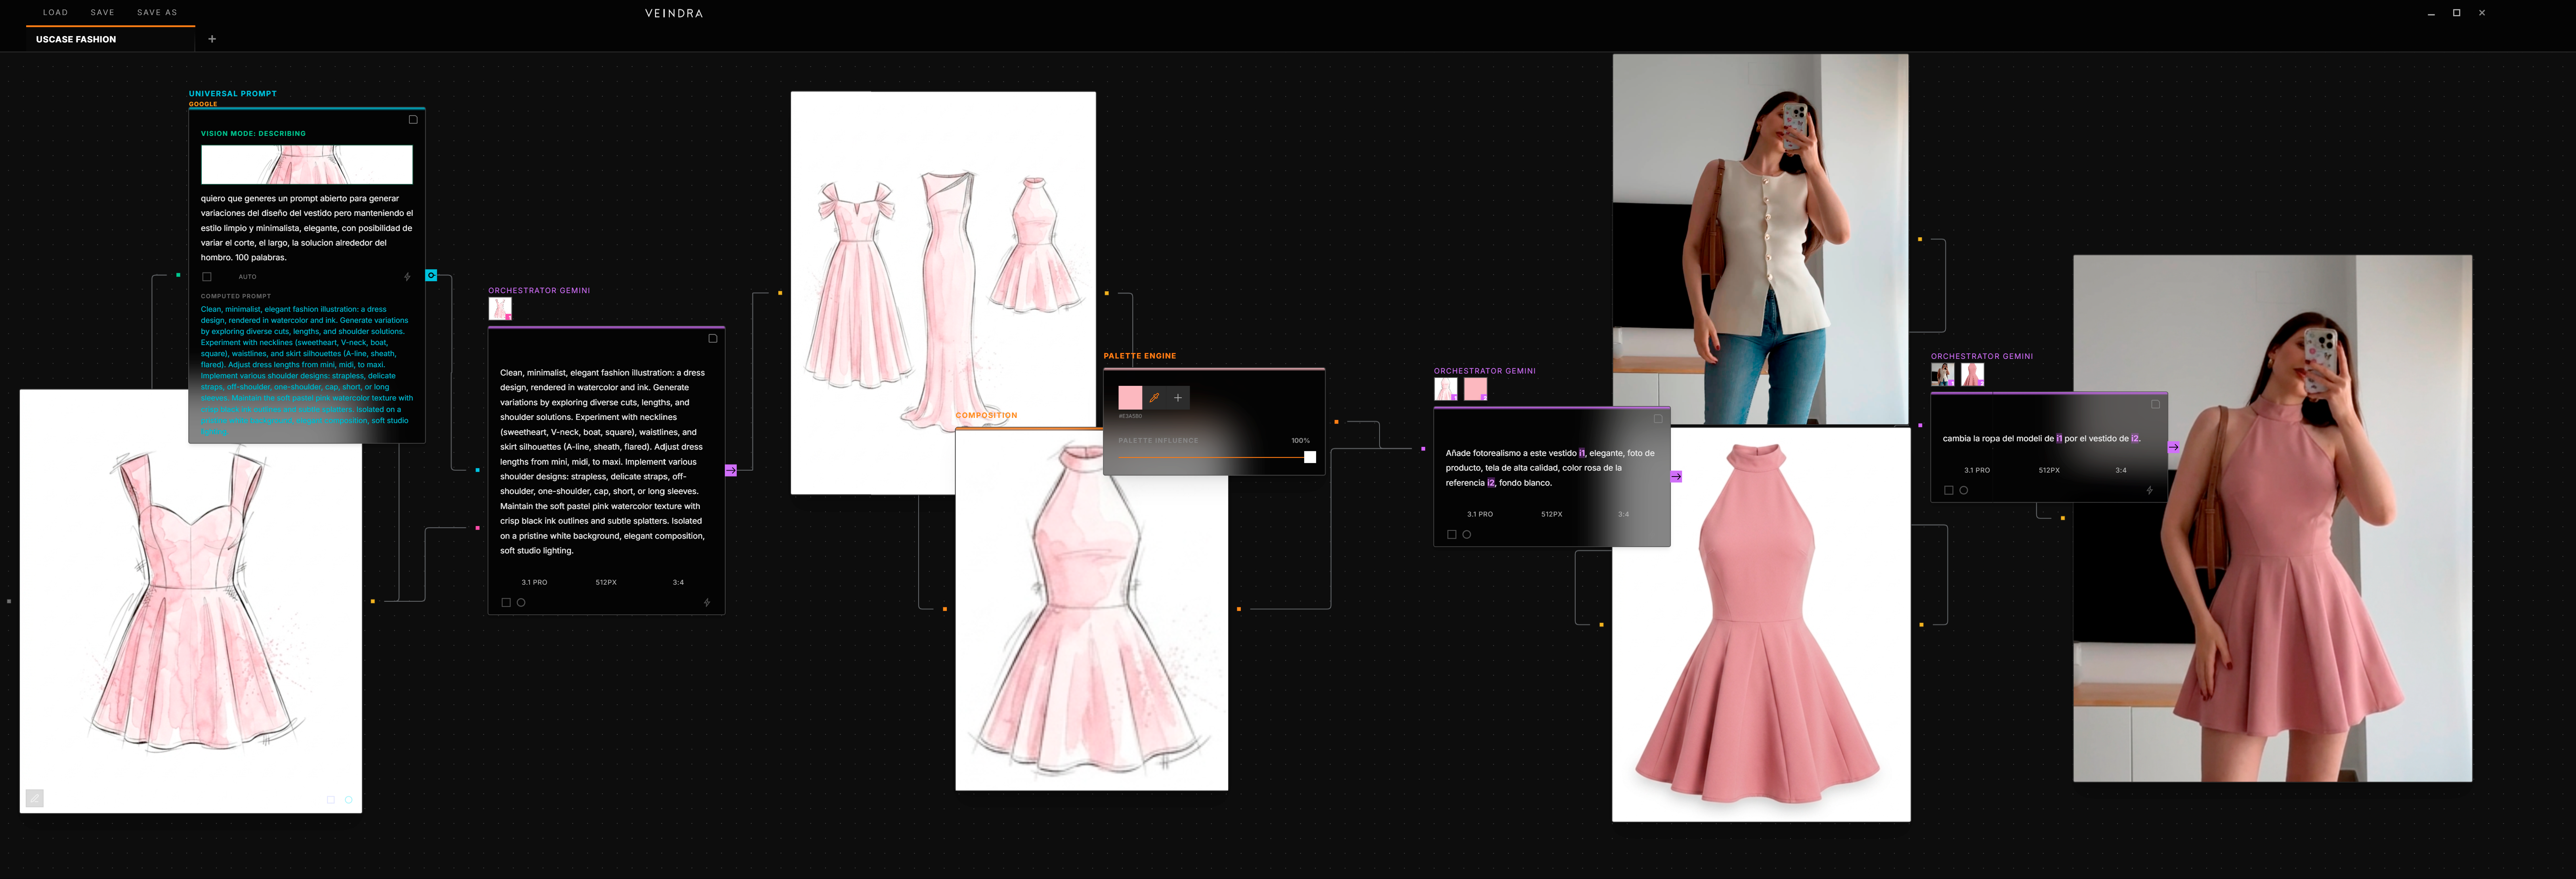The image size is (2576, 879).
Task: Open the 3.1 PRO dropdown in the 'cambia la ropa' orchestrator
Action: pyautogui.click(x=1977, y=470)
